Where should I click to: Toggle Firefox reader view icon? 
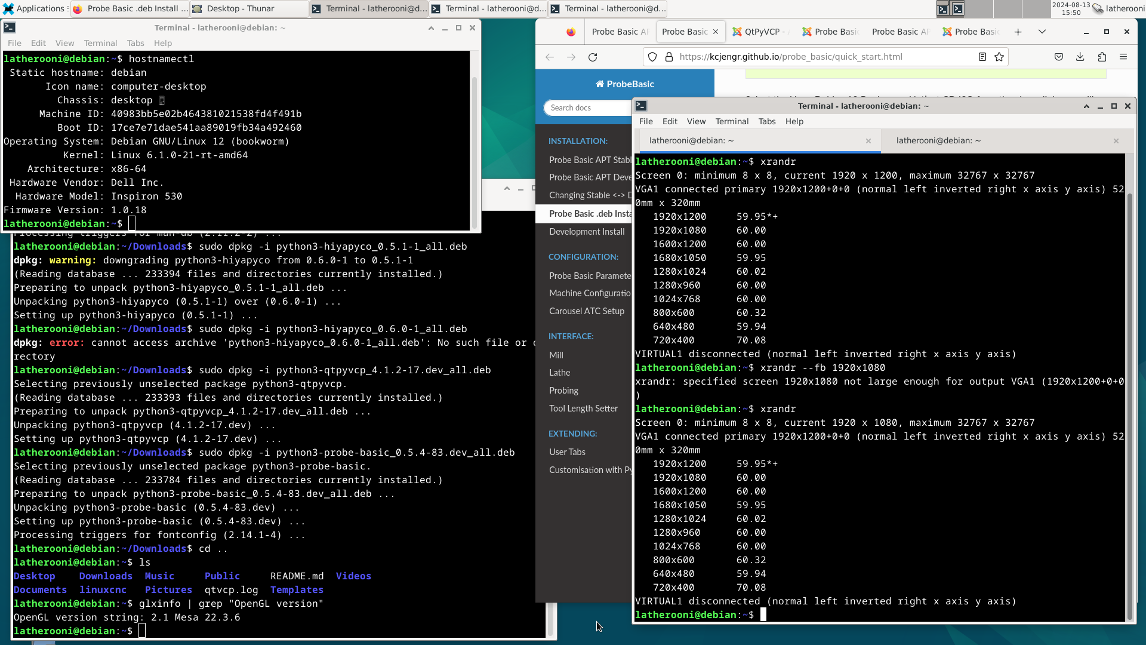(x=982, y=57)
